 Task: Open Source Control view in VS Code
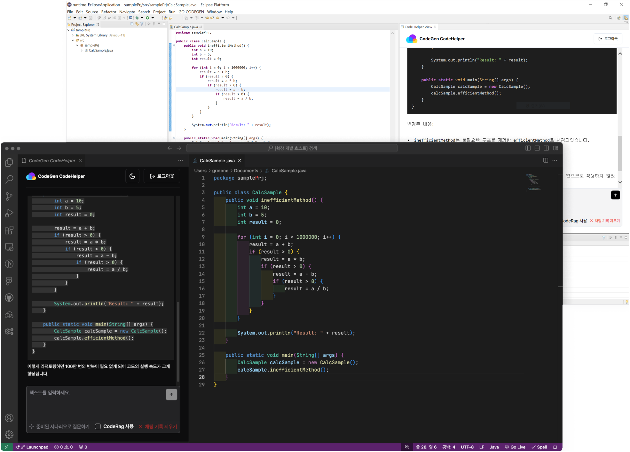9,196
